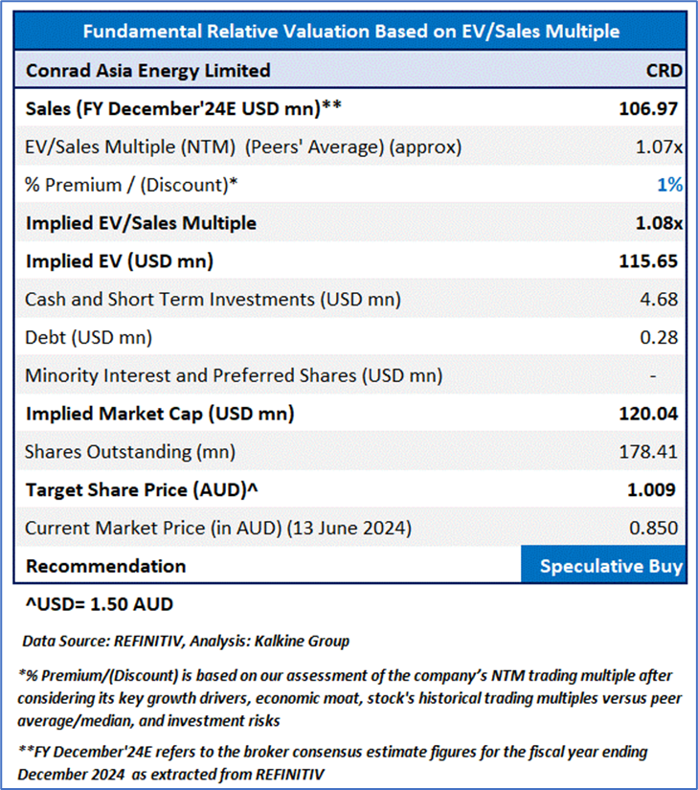Select the Implied EV/Sales Multiple label
698x790 pixels.
point(141,223)
